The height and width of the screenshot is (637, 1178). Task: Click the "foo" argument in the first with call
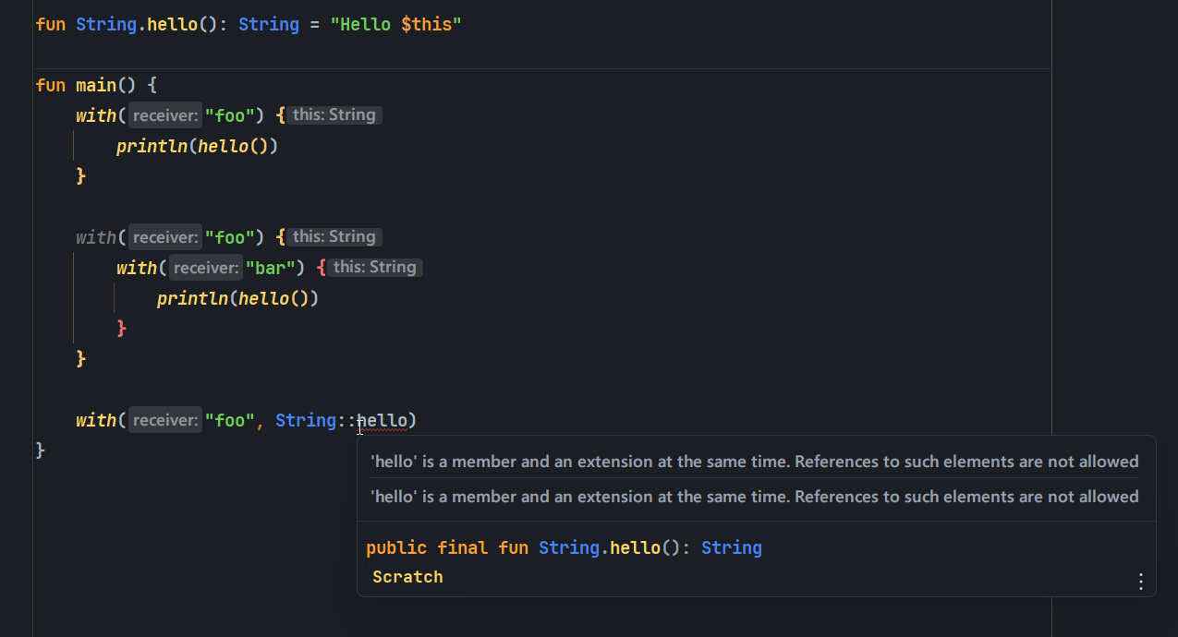click(230, 114)
